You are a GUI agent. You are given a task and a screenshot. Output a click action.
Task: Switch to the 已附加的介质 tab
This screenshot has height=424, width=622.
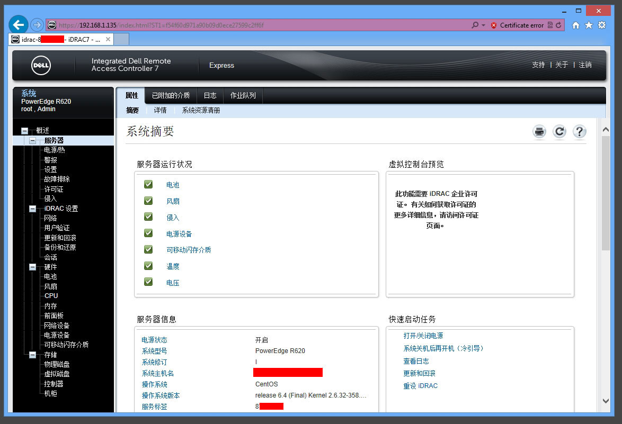click(171, 95)
